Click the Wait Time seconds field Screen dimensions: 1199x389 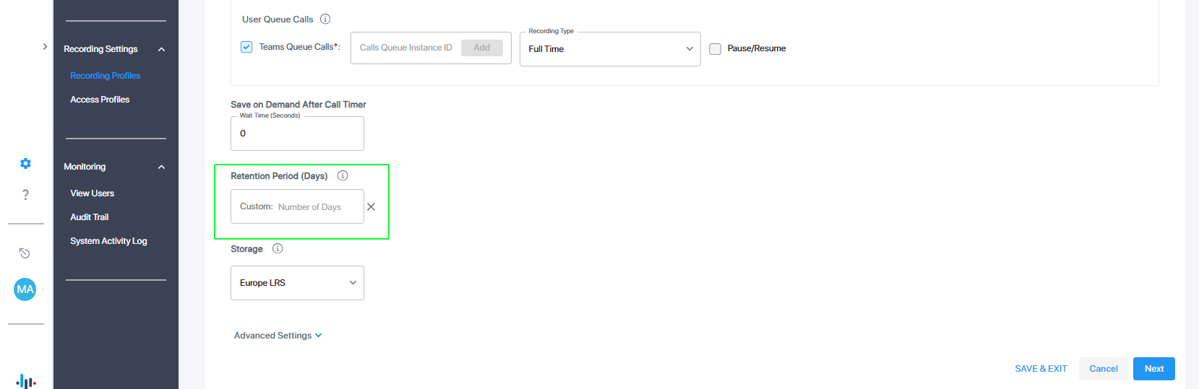tap(297, 134)
